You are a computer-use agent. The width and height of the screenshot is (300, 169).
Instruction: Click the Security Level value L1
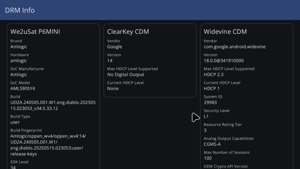tap(206, 116)
